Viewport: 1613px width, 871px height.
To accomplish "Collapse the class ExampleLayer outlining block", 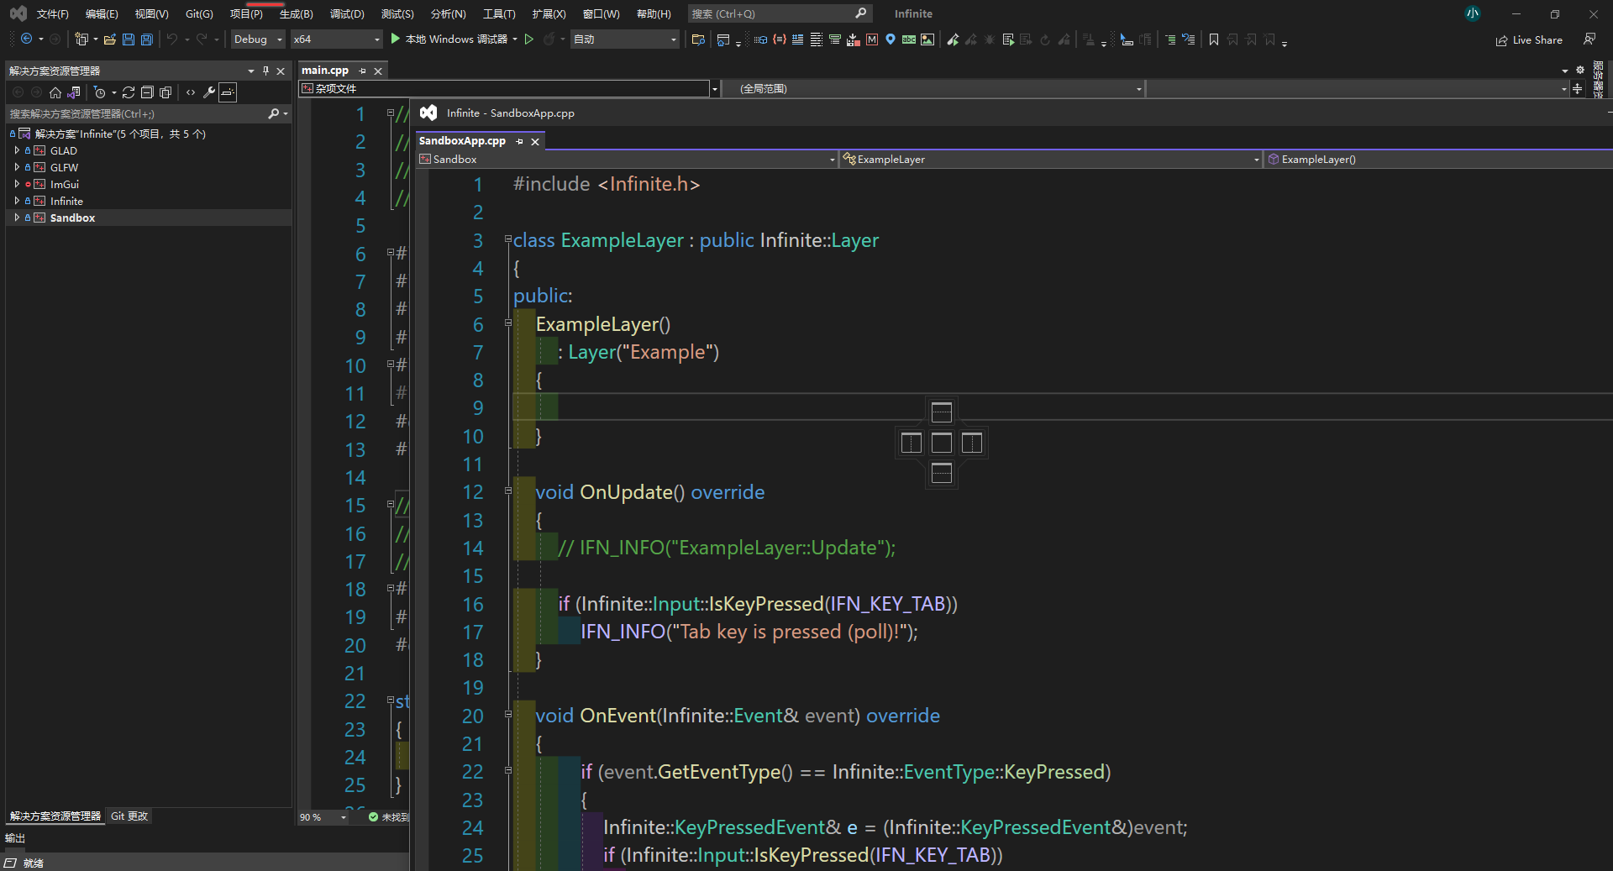I will (x=507, y=239).
